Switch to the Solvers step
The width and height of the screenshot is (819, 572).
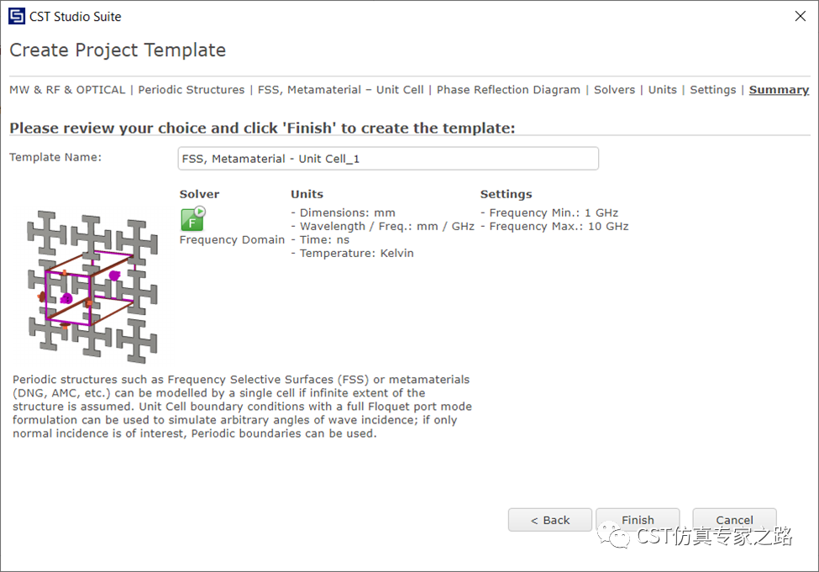pos(614,90)
